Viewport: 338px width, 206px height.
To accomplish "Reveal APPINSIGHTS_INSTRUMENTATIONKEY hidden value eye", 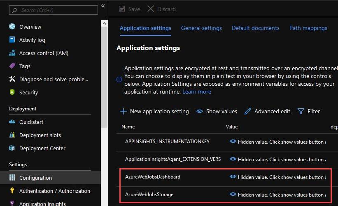I will (233, 141).
